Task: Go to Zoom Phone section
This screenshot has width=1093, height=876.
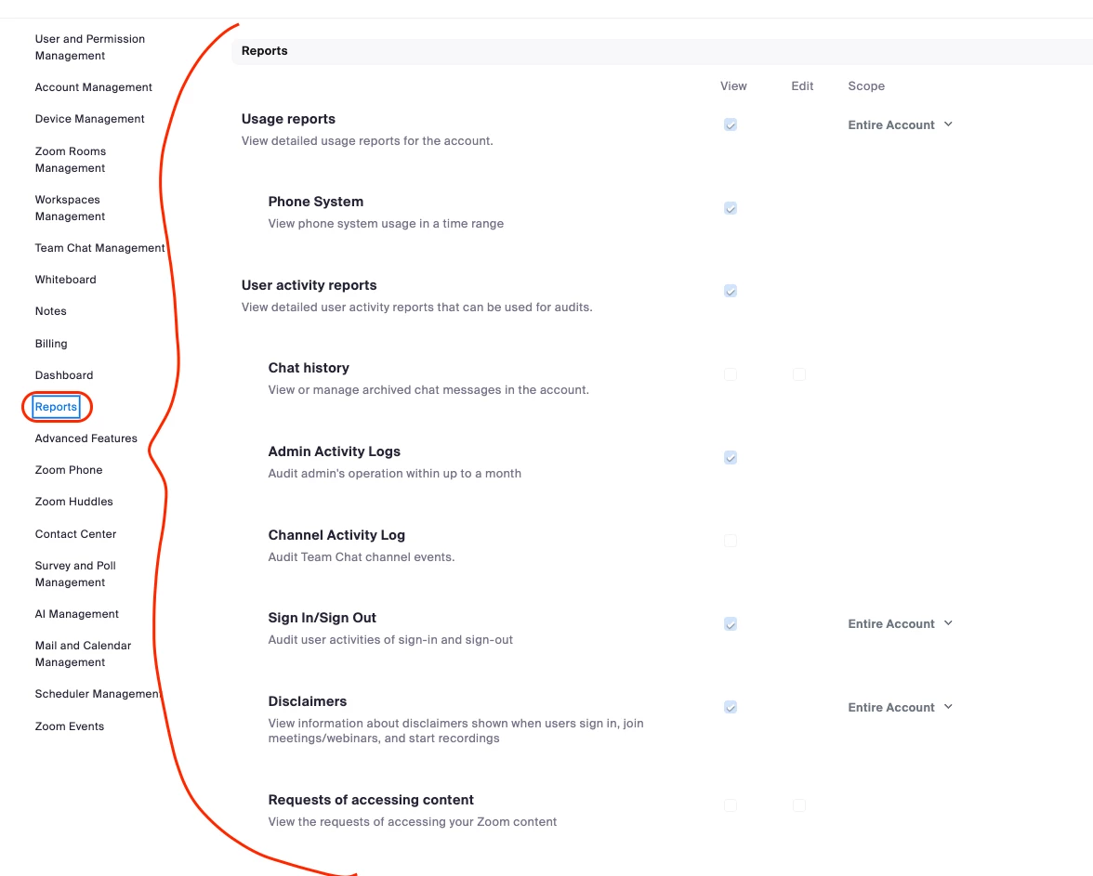Action: [69, 470]
